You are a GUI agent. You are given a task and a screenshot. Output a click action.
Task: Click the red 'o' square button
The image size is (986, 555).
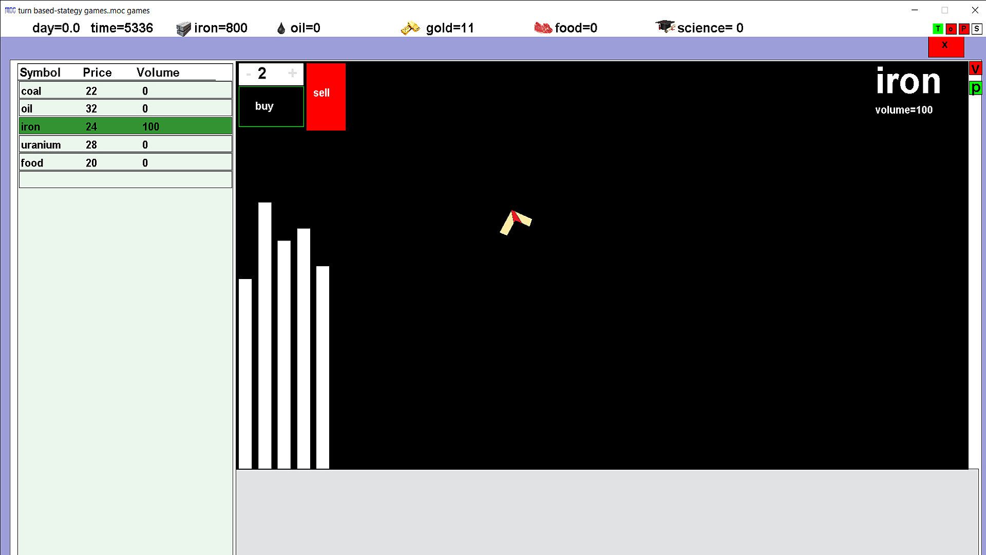coord(951,29)
